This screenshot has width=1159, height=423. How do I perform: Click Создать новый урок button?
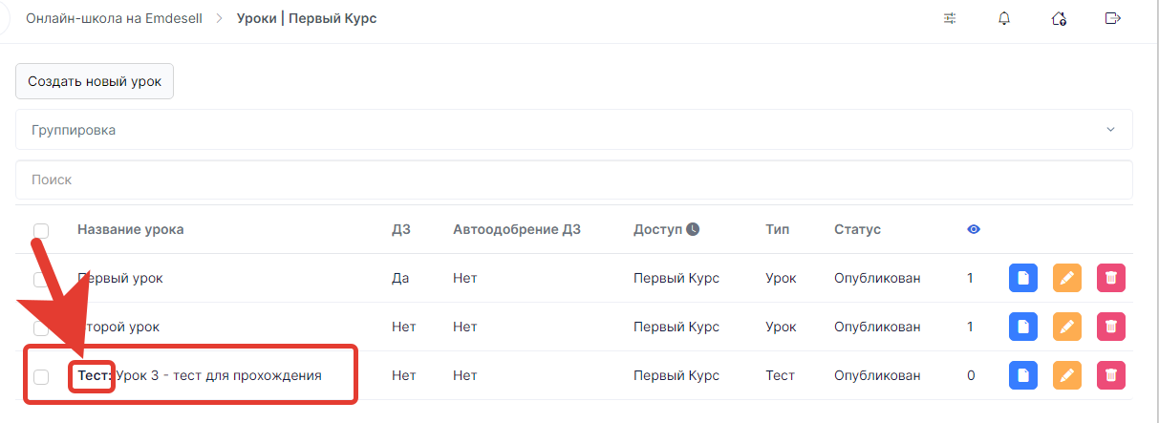(x=95, y=81)
